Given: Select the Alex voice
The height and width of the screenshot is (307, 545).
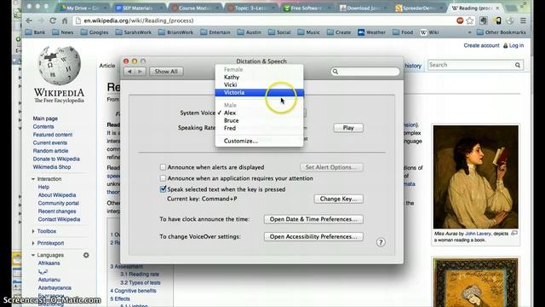Looking at the screenshot, I should pyautogui.click(x=259, y=113).
